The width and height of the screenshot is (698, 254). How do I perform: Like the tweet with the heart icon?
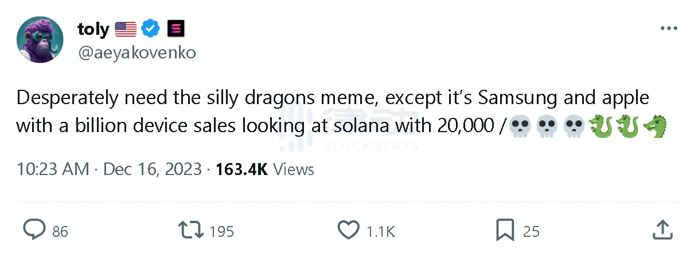point(348,230)
